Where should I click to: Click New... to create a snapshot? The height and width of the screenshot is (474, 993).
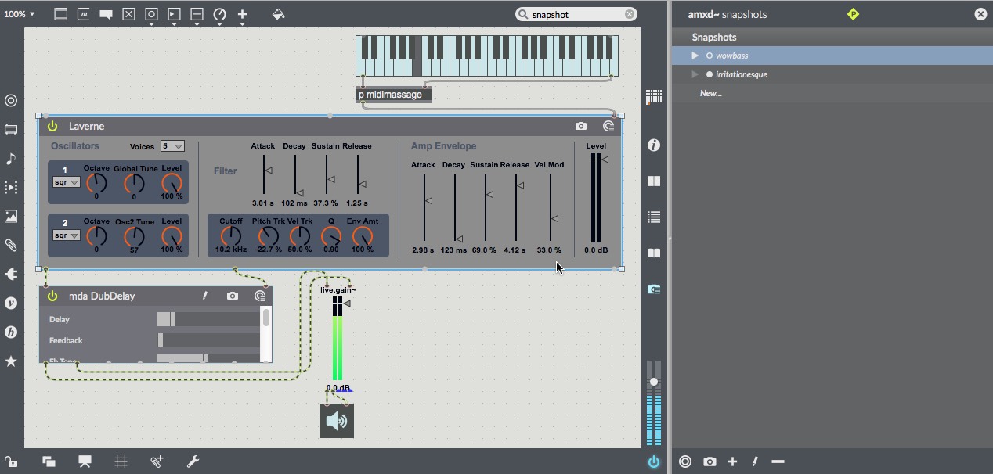(x=711, y=93)
